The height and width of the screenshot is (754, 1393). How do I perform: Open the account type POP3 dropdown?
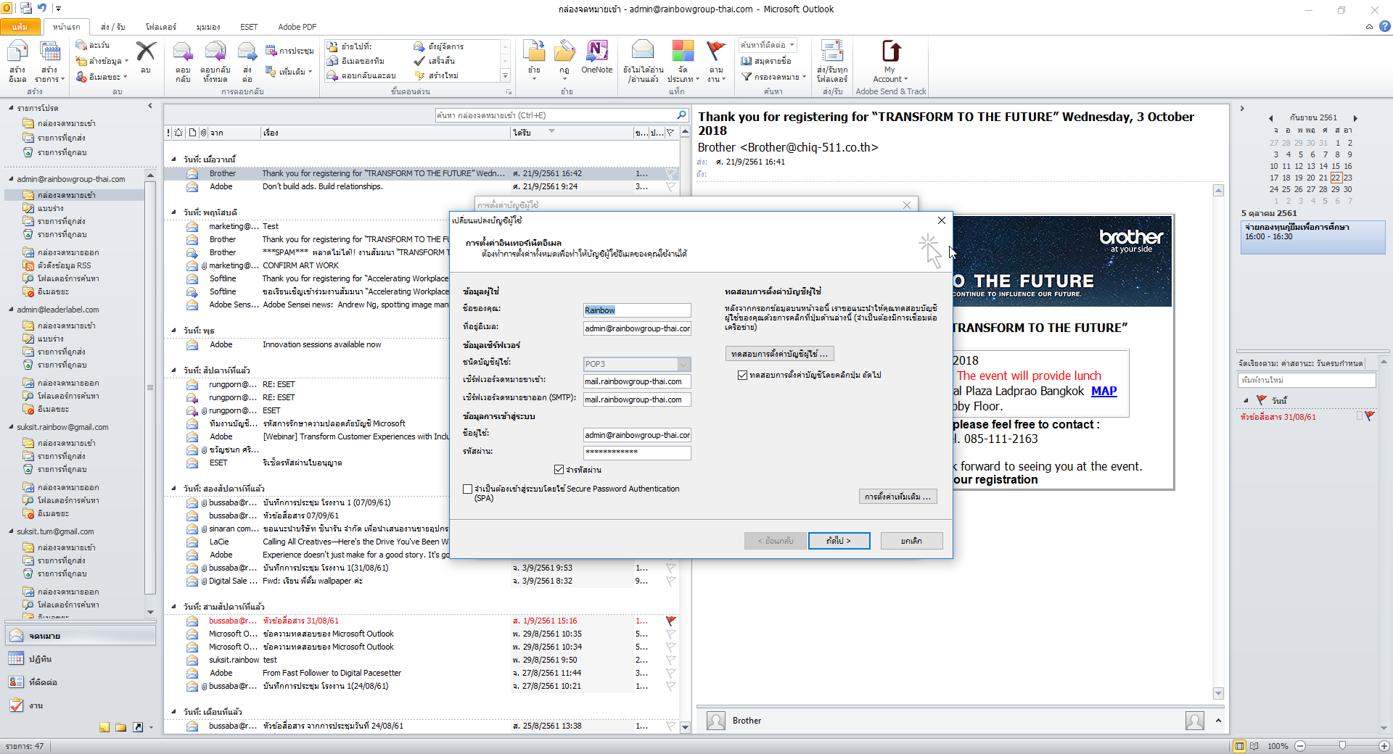pyautogui.click(x=683, y=364)
